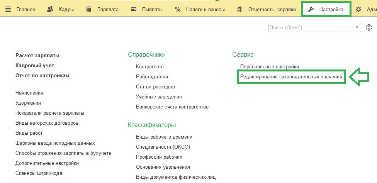
Task: Clear search with the X button
Action: pyautogui.click(x=357, y=27)
